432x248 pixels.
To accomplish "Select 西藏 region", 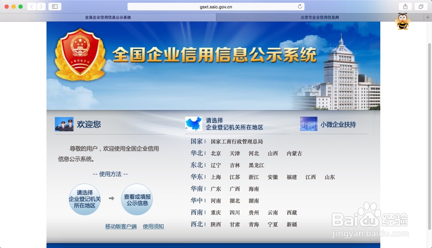I will (x=292, y=213).
